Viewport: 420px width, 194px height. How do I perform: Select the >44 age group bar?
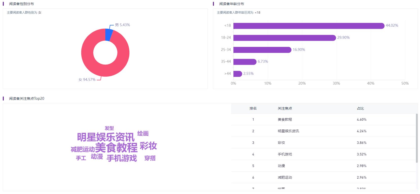(237, 74)
